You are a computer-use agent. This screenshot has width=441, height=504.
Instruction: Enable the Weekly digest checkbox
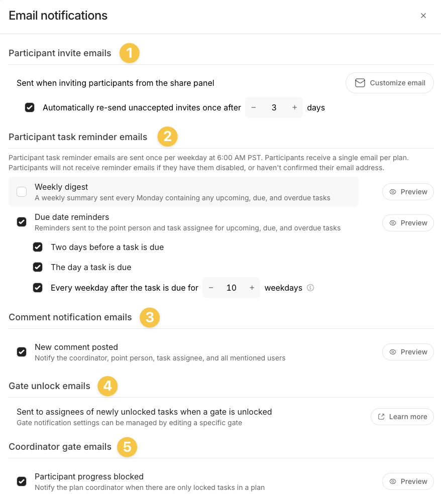click(x=22, y=192)
